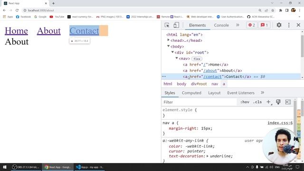Image resolution: width=304 pixels, height=171 pixels.
Task: Share this page icon in omnibox
Action: click(x=266, y=10)
